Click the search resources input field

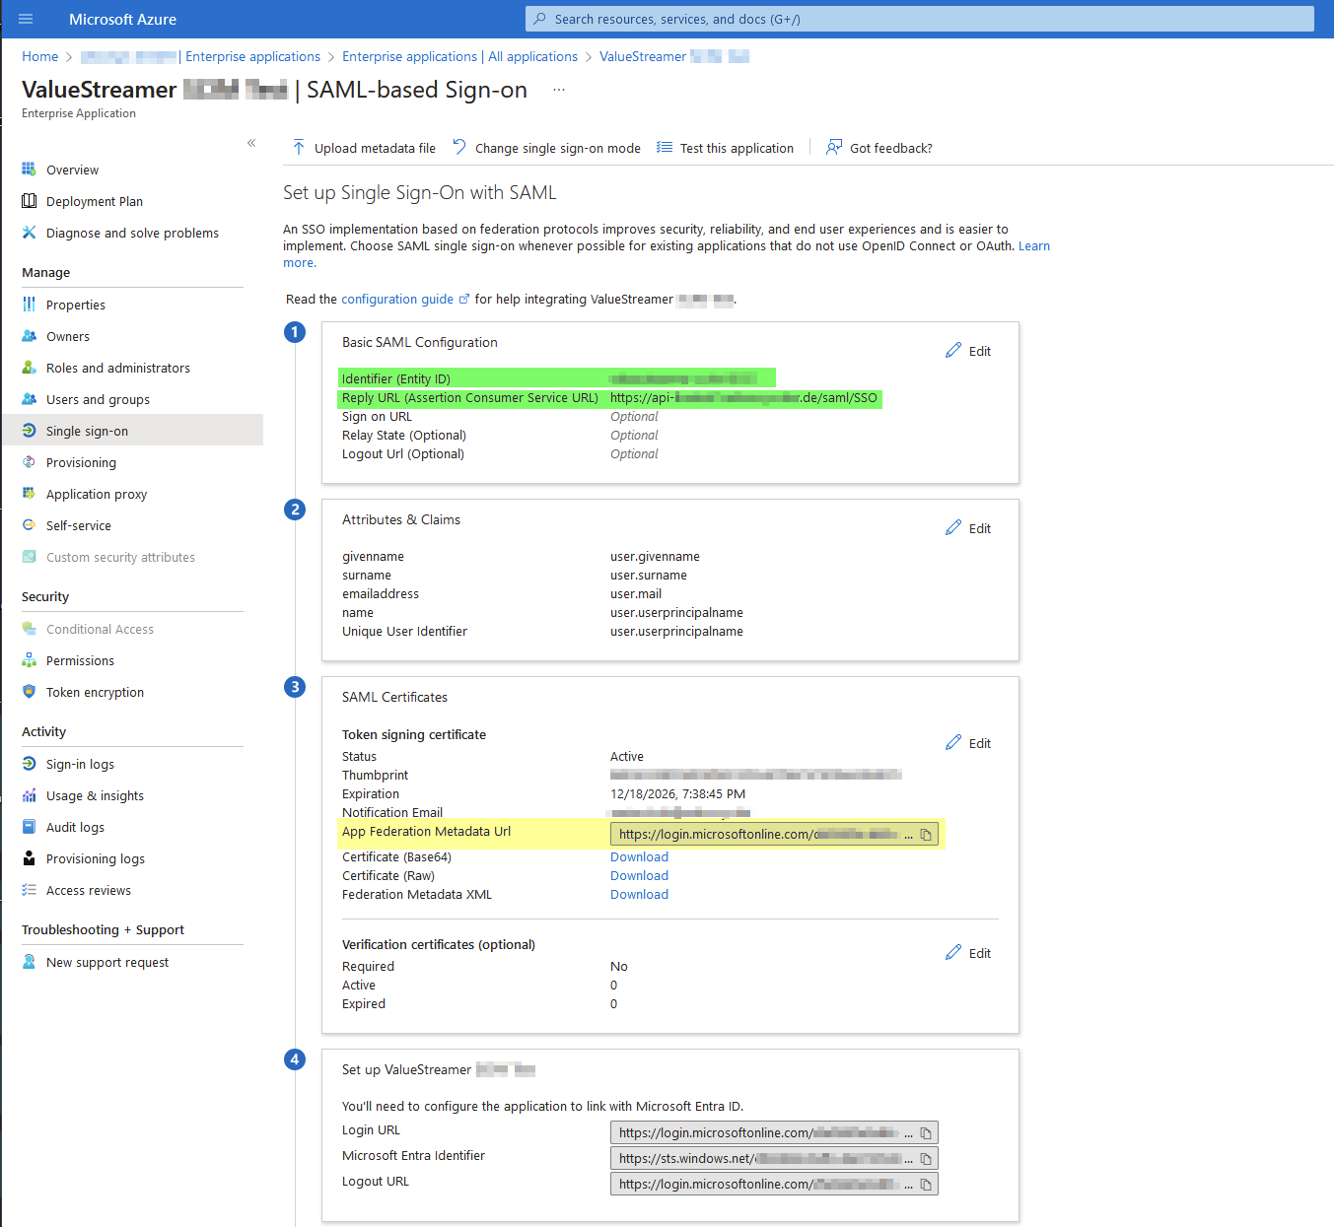[919, 19]
